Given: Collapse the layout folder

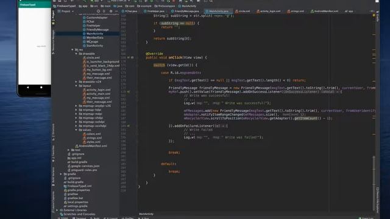Looking at the screenshot, I should [76, 86].
